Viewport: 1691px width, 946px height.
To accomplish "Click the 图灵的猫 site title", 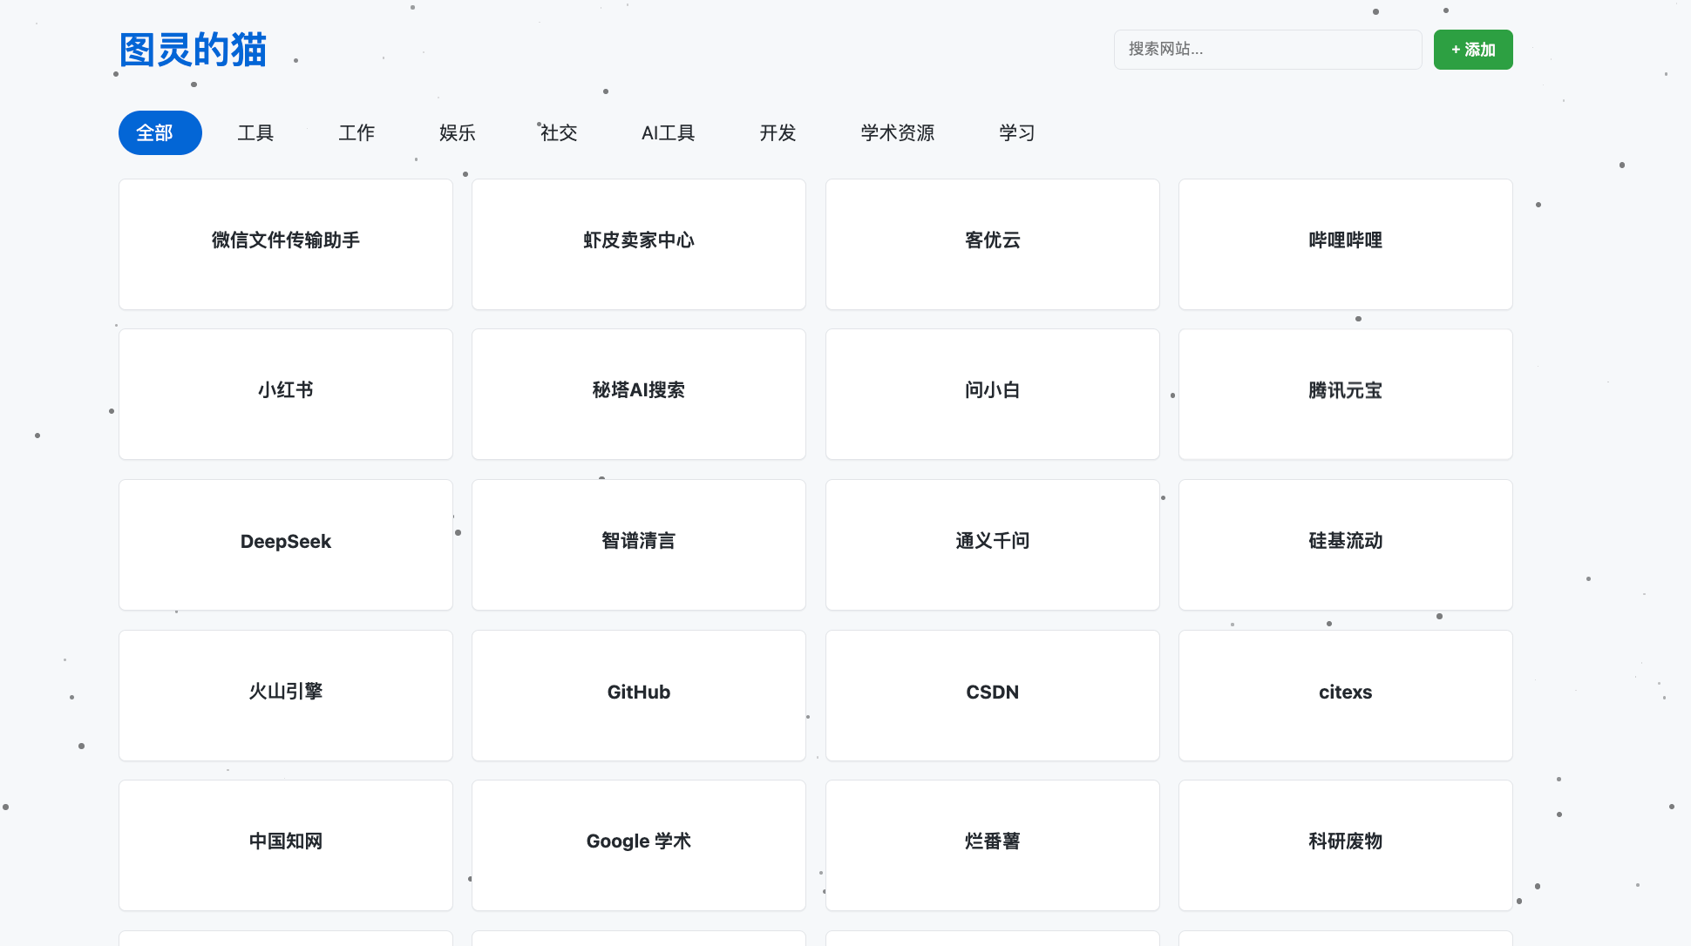I will point(193,50).
